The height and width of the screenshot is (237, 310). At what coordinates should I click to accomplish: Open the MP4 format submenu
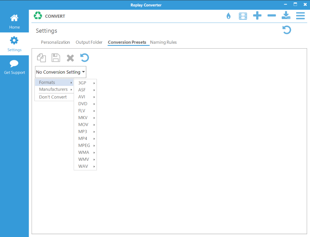click(x=85, y=139)
